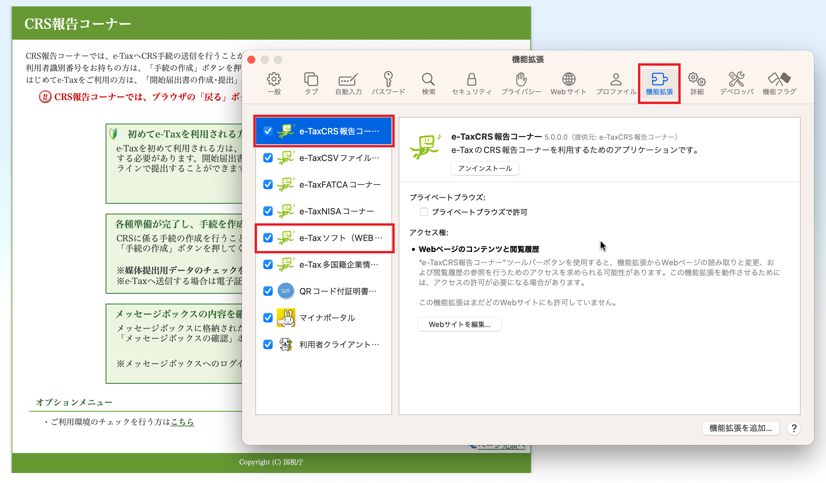Open the 自動入力 (AutoFill) preferences icon
The height and width of the screenshot is (483, 826).
click(x=348, y=84)
